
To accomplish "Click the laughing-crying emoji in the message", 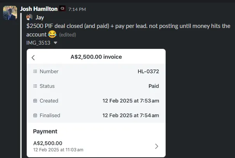I will pyautogui.click(x=52, y=34).
